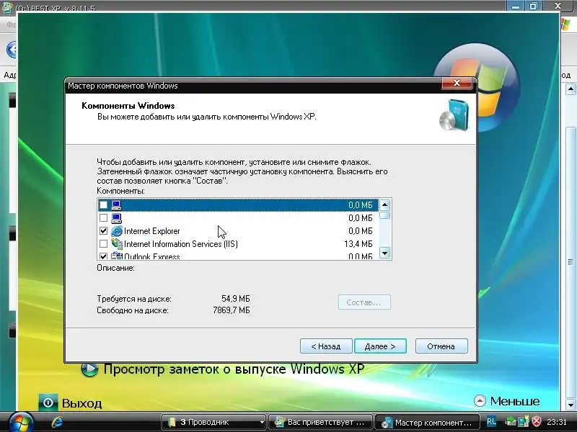577x432 pixels.
Task: Click the green safely-remove-hardware tray icon
Action: pos(511,422)
